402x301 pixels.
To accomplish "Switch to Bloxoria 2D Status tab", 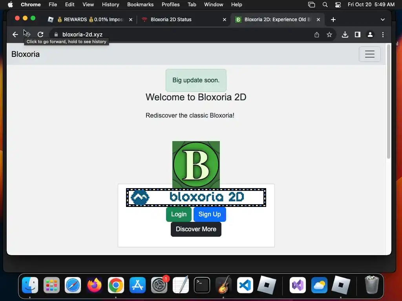I will tap(184, 20).
